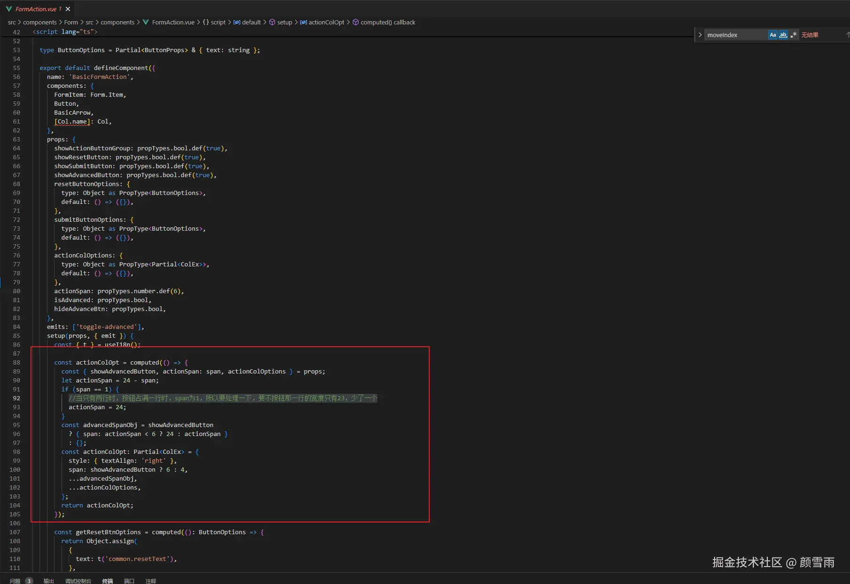Click the 'BasicFormAction' string

point(99,77)
